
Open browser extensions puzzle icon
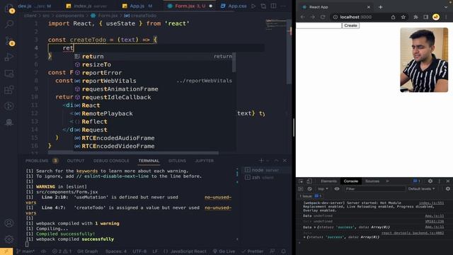415,17
